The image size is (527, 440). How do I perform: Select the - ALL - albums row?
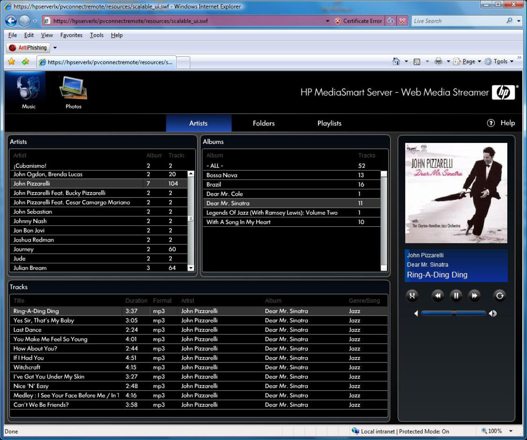[292, 166]
